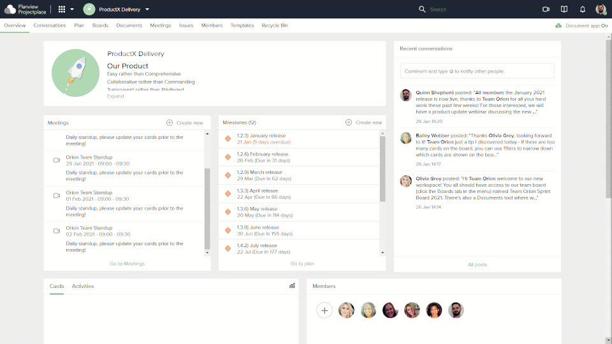The image size is (612, 344).
Task: Open the ProductX Delivery workspace dropdown arrow
Action: point(147,10)
